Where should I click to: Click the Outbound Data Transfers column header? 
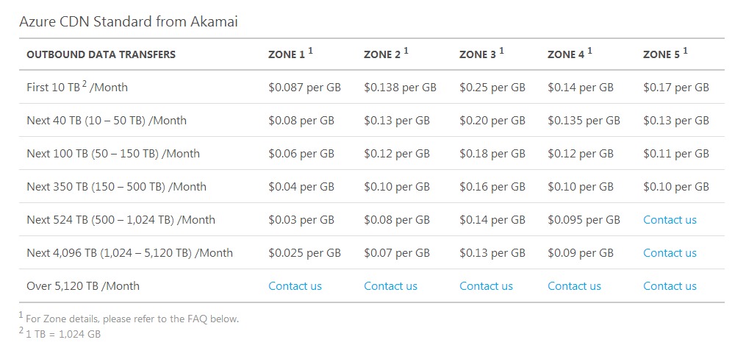101,54
